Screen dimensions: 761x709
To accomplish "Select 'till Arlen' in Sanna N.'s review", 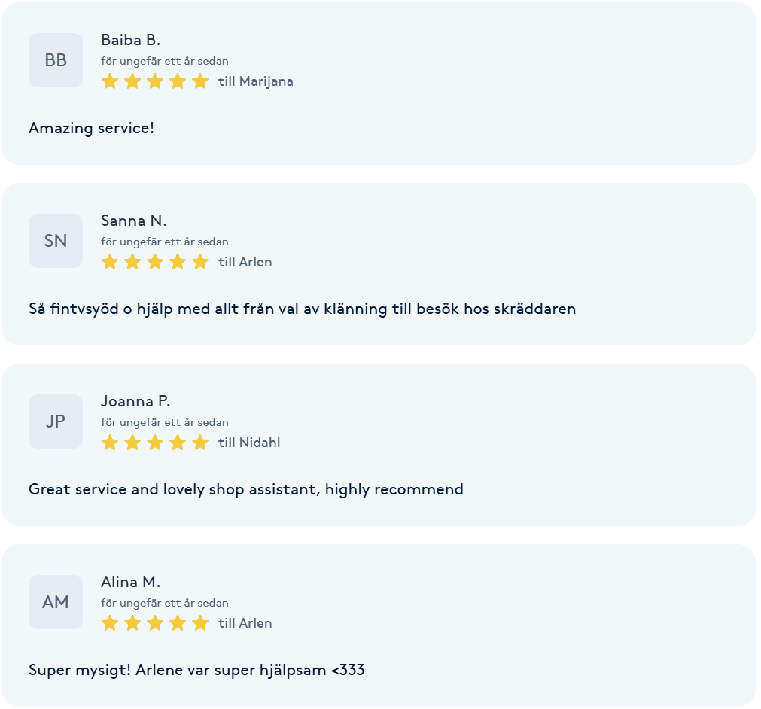I will pos(245,262).
